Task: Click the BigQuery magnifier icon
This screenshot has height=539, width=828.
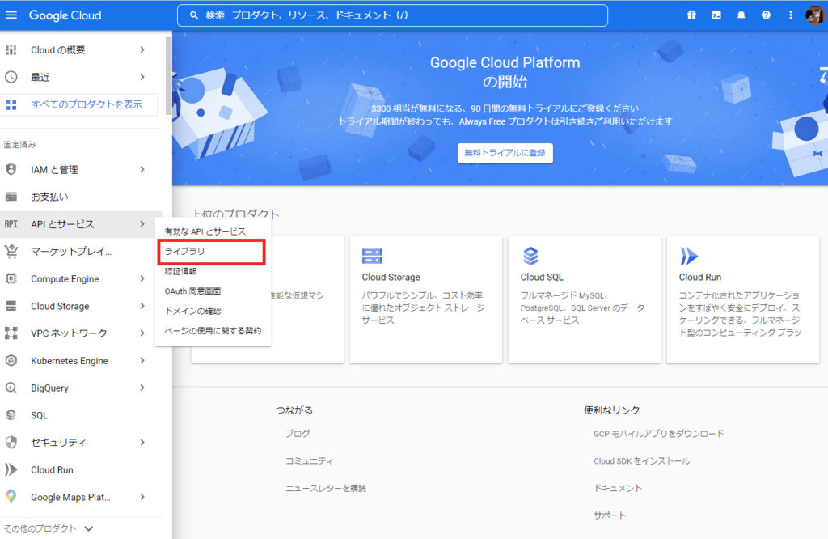Action: pyautogui.click(x=11, y=388)
